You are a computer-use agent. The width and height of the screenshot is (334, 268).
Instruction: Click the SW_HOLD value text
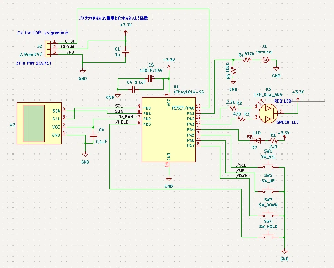(268, 227)
